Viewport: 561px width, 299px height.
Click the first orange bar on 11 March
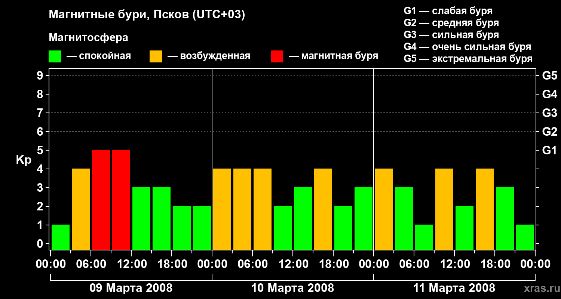pyautogui.click(x=384, y=209)
